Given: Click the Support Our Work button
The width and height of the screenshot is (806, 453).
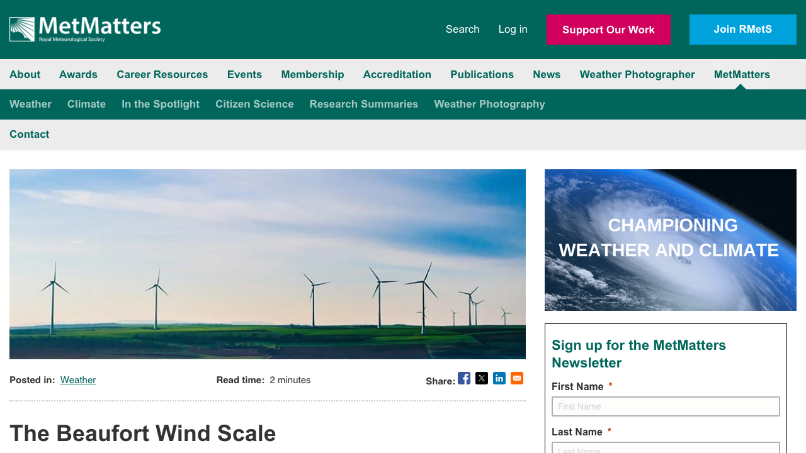Looking at the screenshot, I should coord(608,30).
